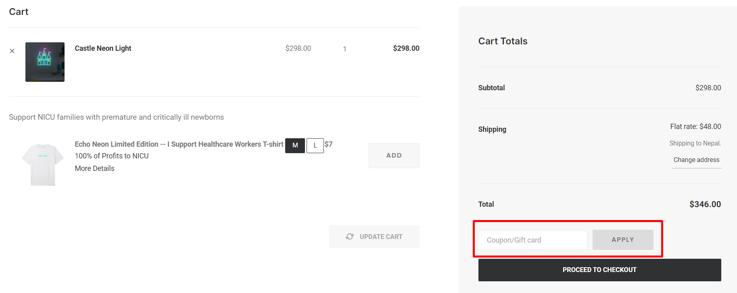Screen dimensions: 737x293
Task: Click the $346.00 total amount
Action: (705, 204)
